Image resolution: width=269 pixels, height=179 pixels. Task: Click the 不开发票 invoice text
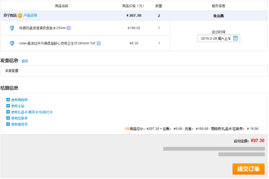(12, 71)
